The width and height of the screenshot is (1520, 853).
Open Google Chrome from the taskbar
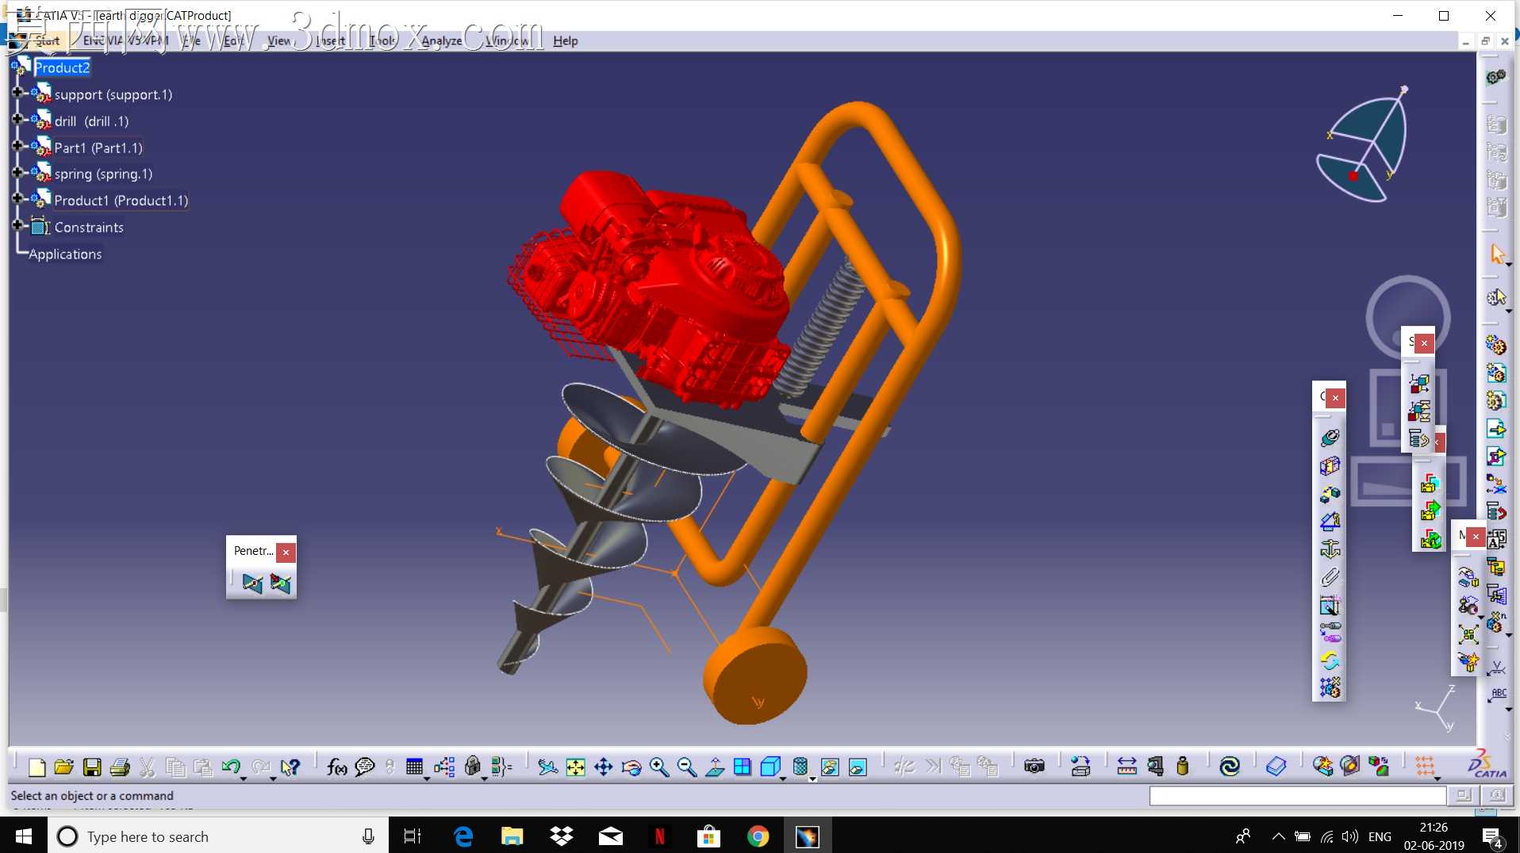click(758, 836)
